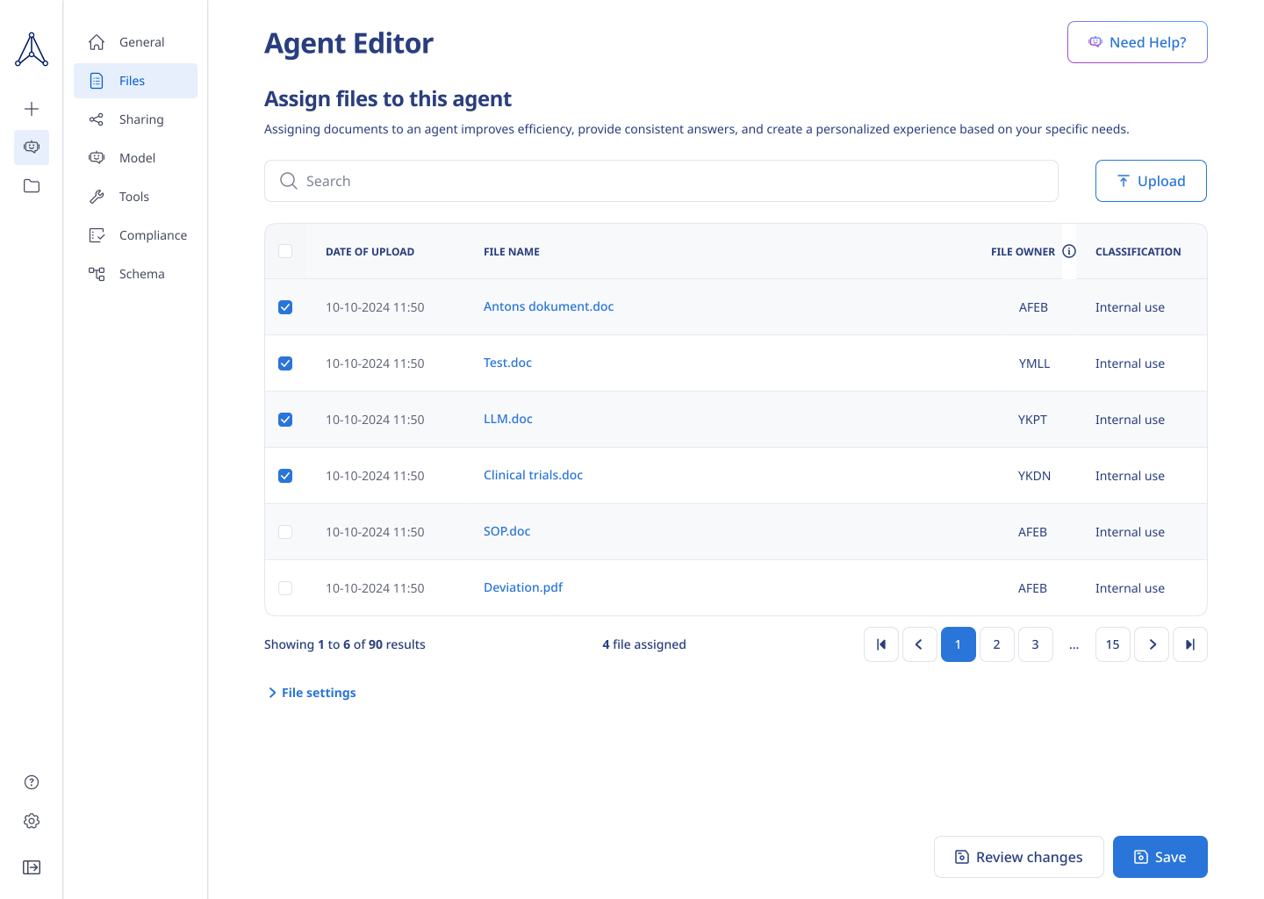Open the Tools menu item
Screen dimensions: 1264x899
tap(135, 197)
